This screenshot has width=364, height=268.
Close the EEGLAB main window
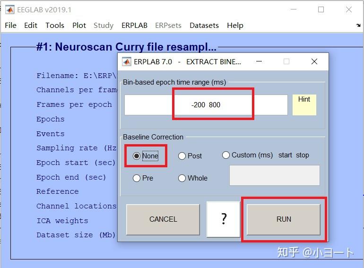pyautogui.click(x=349, y=9)
